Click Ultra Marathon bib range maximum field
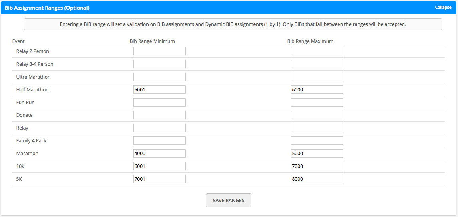The image size is (458, 217). pos(317,77)
